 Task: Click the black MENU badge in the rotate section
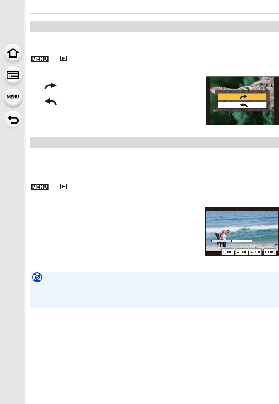point(40,59)
